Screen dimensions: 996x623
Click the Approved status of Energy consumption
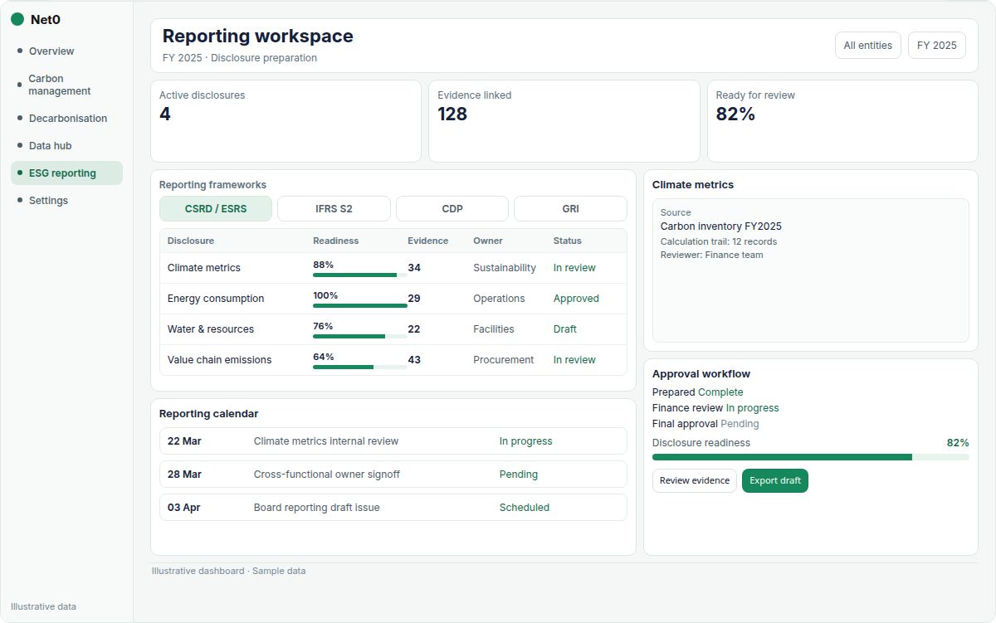point(576,299)
